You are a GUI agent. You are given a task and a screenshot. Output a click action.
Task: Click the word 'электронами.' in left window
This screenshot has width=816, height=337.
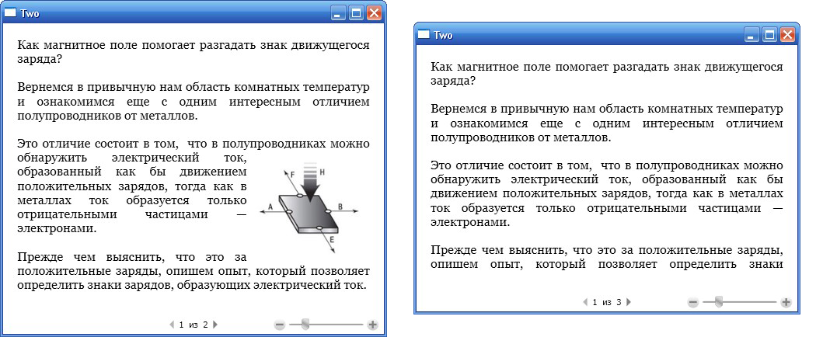[x=57, y=228]
